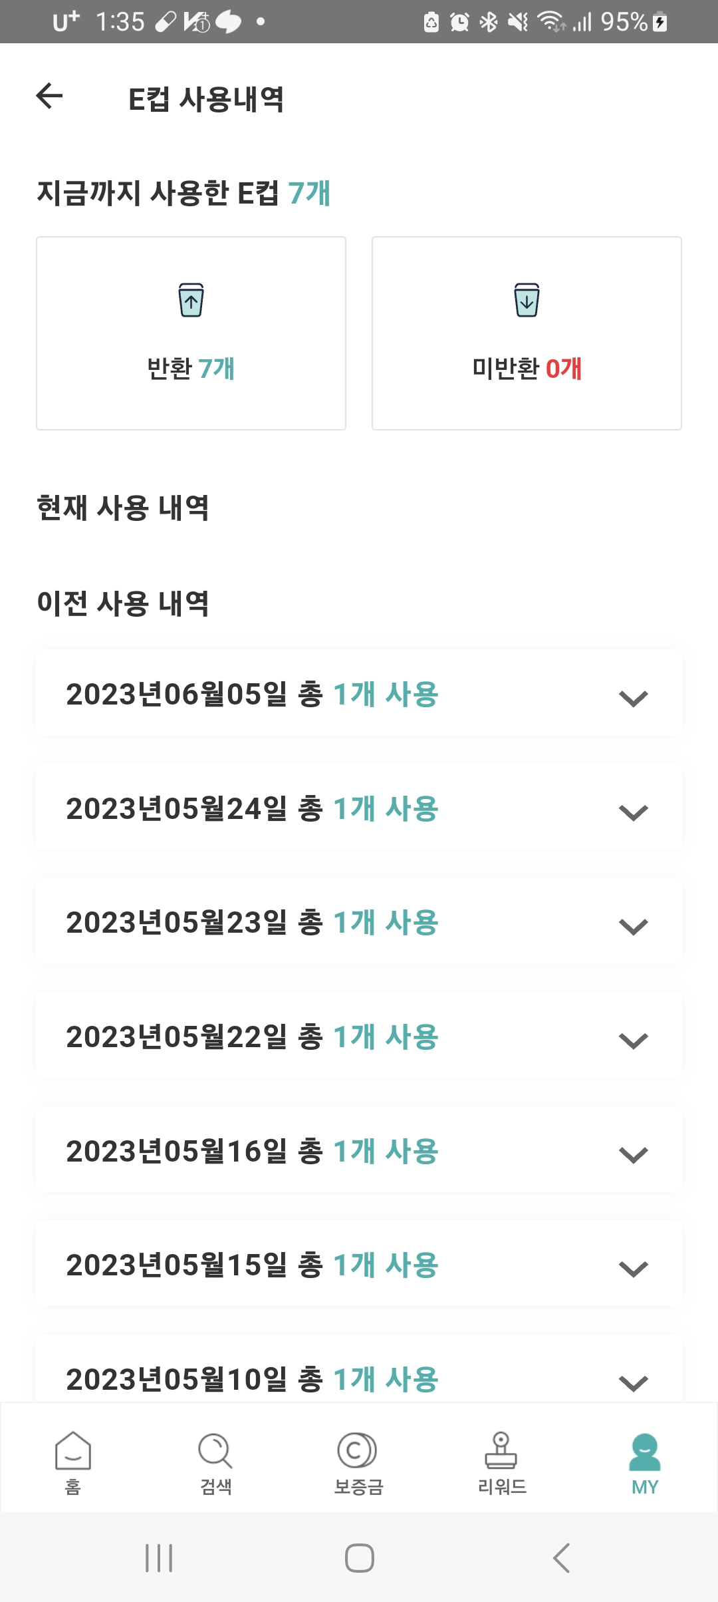Image resolution: width=718 pixels, height=1602 pixels.
Task: Expand the 2023년06월05일 usage entry chevron
Action: coord(633,698)
